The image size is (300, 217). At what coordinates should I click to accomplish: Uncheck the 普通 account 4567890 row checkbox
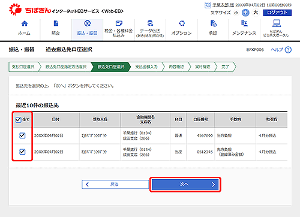[x=22, y=135]
